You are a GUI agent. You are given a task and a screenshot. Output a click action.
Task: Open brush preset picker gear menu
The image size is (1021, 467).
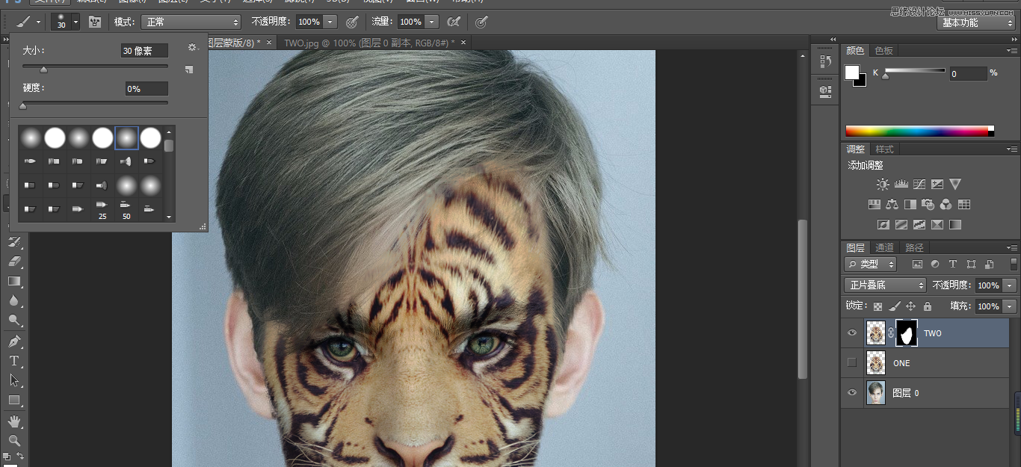click(x=192, y=47)
